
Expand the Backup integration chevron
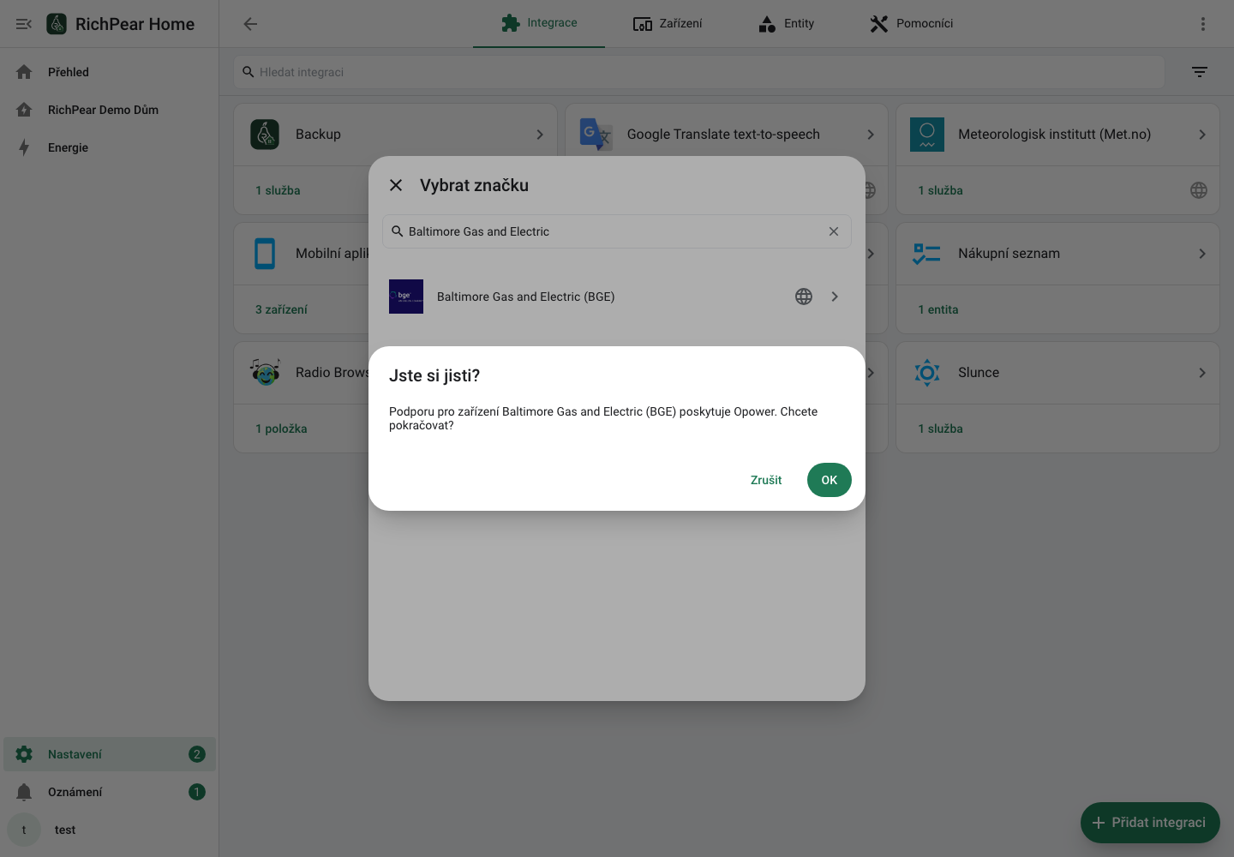pos(540,135)
